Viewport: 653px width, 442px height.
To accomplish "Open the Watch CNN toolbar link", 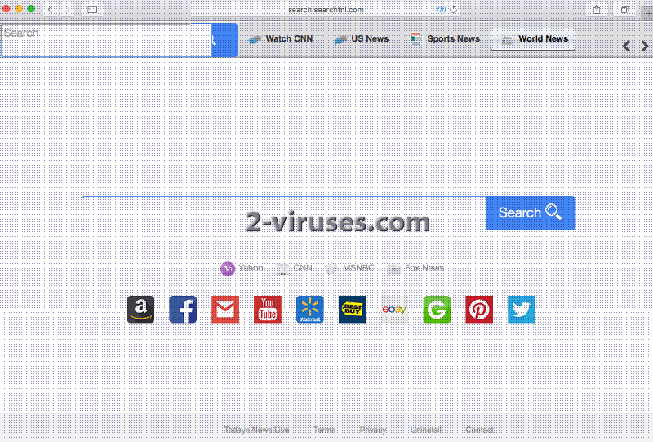I will point(281,39).
